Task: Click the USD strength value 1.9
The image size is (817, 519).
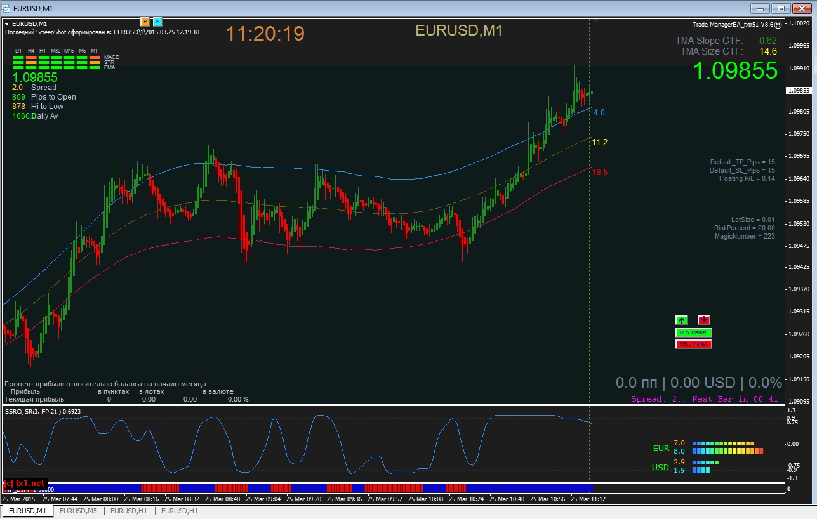Action: (679, 470)
